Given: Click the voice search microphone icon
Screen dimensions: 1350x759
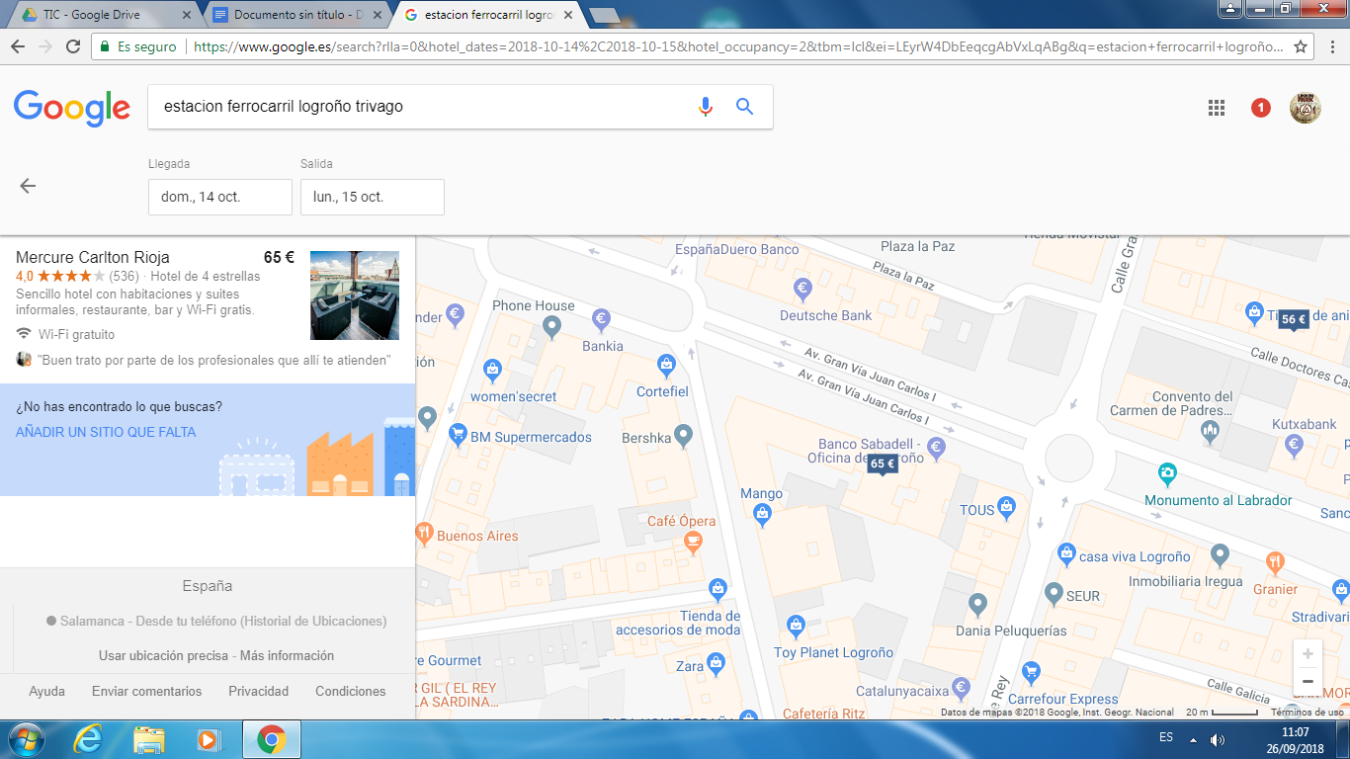Looking at the screenshot, I should [x=705, y=107].
